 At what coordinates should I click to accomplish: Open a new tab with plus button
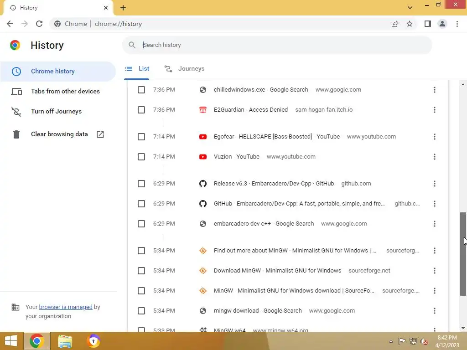click(x=123, y=8)
